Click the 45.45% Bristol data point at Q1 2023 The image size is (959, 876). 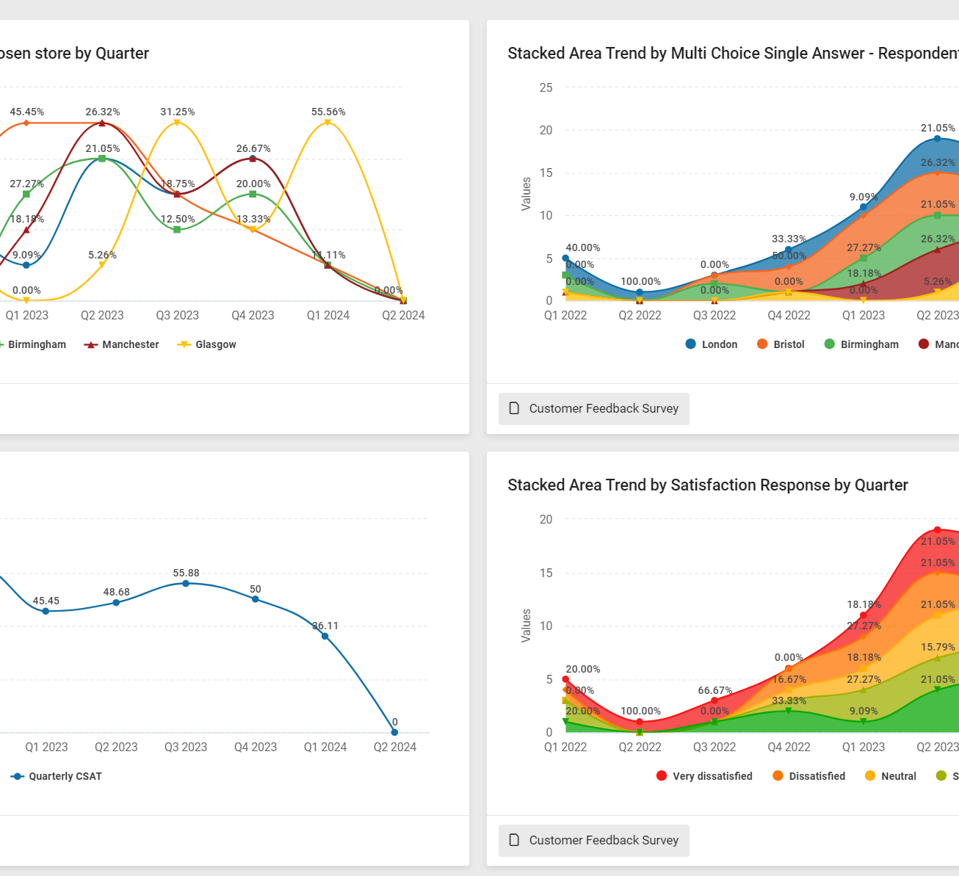26,123
